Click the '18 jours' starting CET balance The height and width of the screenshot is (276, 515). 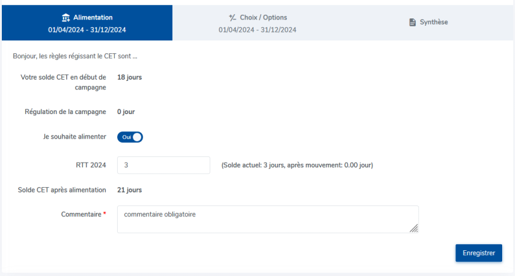(129, 77)
